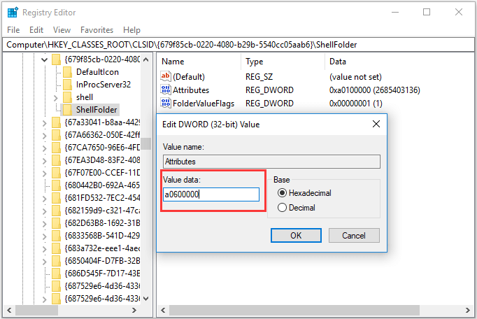The height and width of the screenshot is (319, 477).
Task: Close the Edit DWORD dialog
Action: click(376, 124)
